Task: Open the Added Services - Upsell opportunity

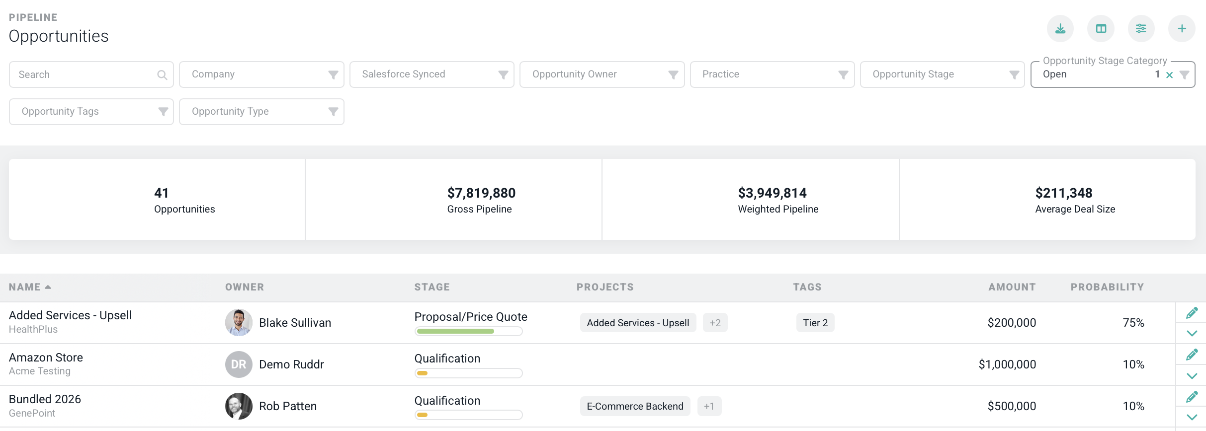Action: click(70, 315)
